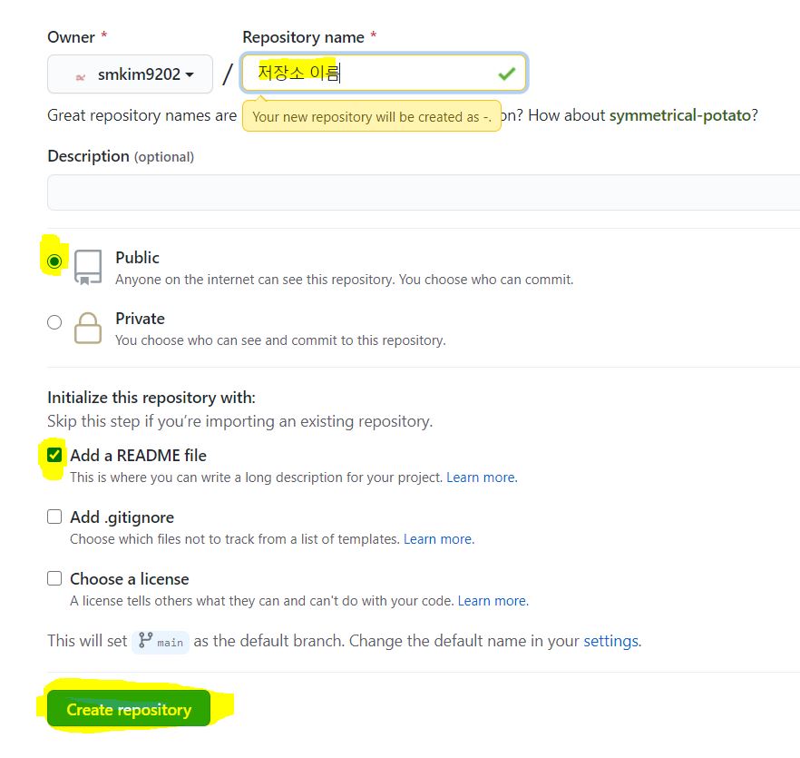This screenshot has height=758, width=800.
Task: Click the Description optional input field
Action: 424,192
